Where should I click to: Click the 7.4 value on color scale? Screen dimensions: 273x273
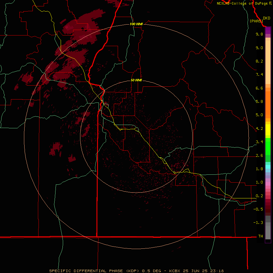(259, 75)
